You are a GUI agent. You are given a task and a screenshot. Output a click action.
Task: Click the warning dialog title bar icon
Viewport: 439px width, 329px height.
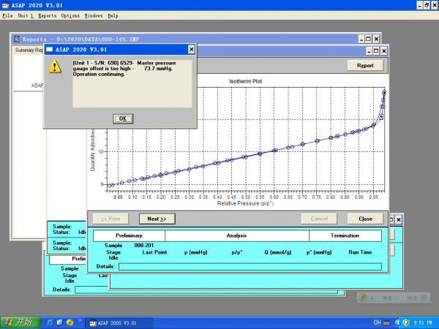(49, 50)
